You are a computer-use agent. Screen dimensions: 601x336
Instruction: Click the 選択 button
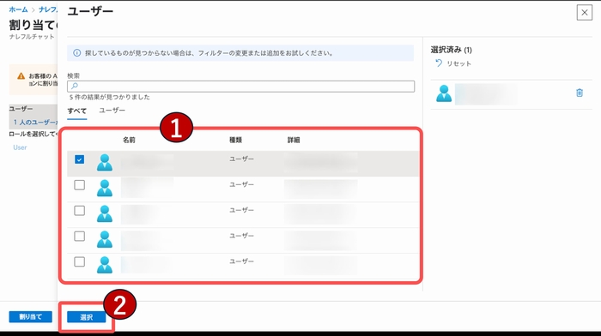click(86, 317)
